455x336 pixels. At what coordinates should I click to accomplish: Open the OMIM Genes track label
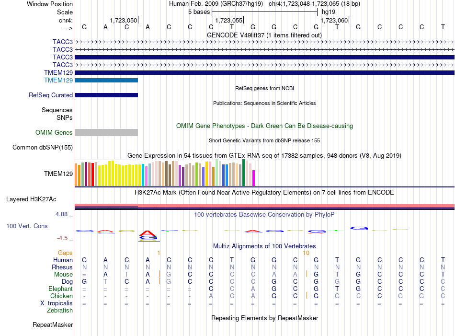click(x=54, y=133)
